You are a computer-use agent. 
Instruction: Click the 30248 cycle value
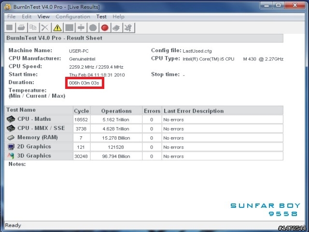81,157
